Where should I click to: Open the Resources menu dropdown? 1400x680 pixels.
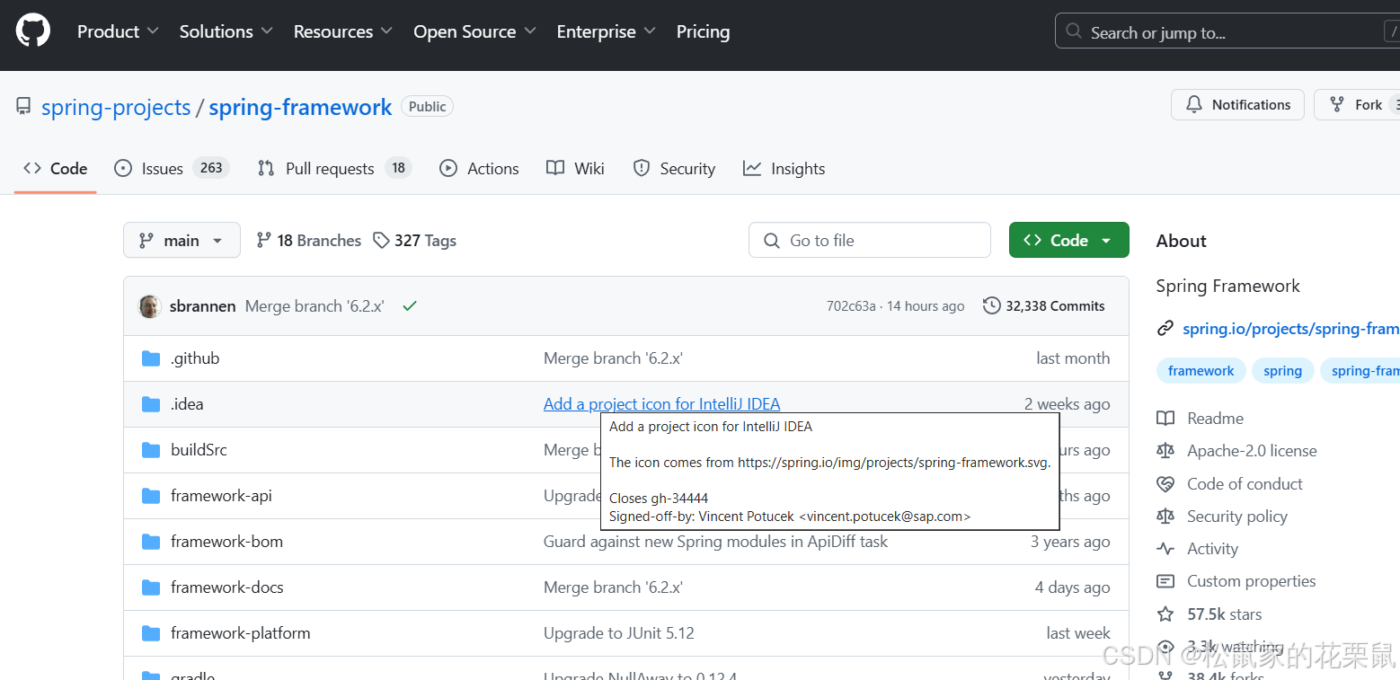pyautogui.click(x=343, y=31)
